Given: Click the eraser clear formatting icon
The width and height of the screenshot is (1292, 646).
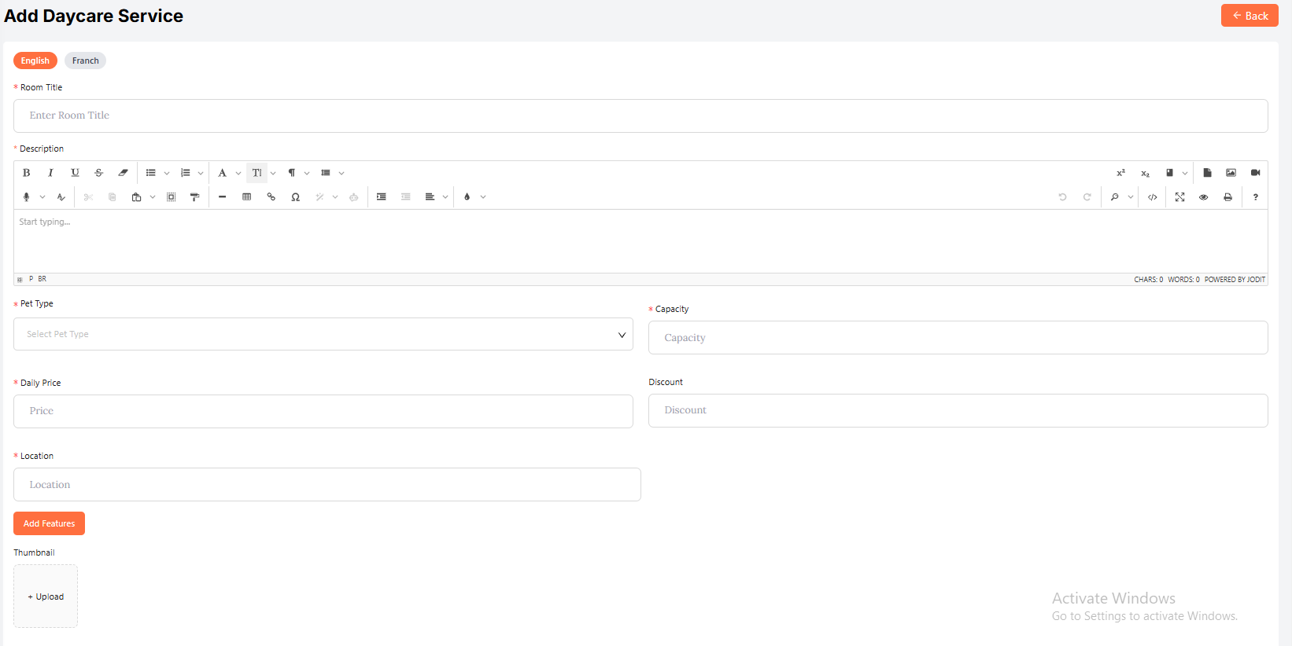Looking at the screenshot, I should 123,173.
